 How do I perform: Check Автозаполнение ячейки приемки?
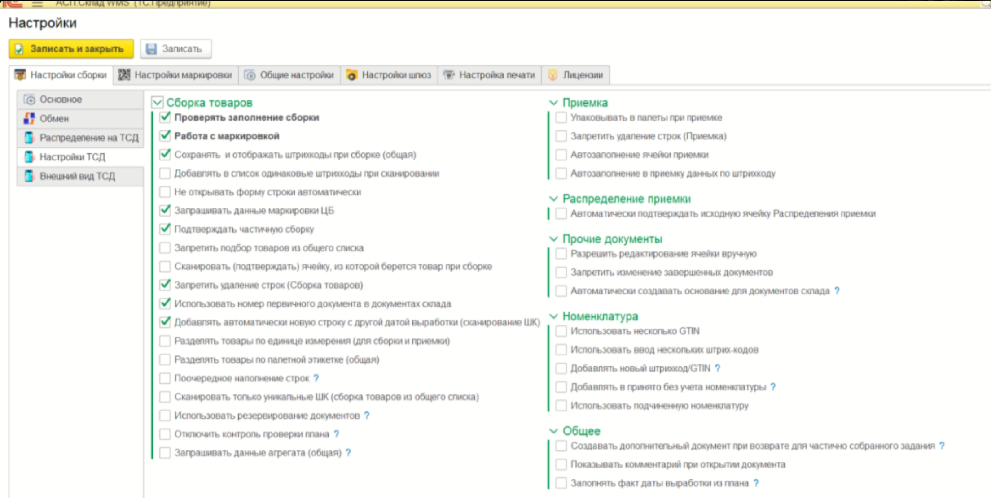point(561,155)
